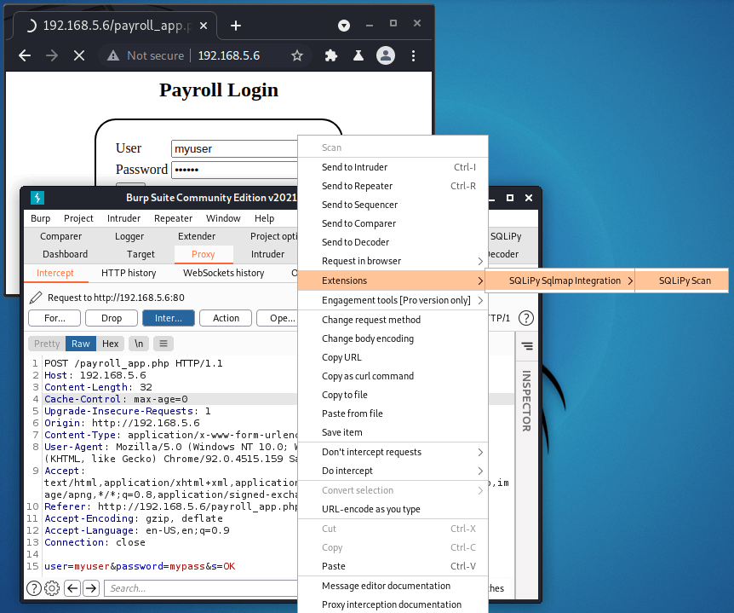Expand Do intercept submenu
This screenshot has width=734, height=613.
393,471
